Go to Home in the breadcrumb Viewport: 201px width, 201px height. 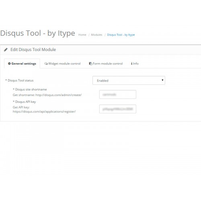coord(82,35)
